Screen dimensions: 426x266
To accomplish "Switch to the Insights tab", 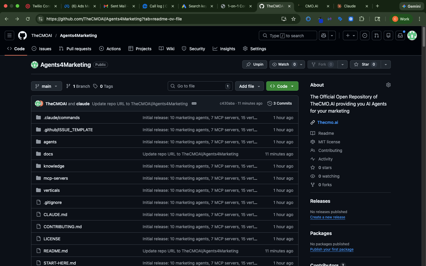I will coord(224,49).
